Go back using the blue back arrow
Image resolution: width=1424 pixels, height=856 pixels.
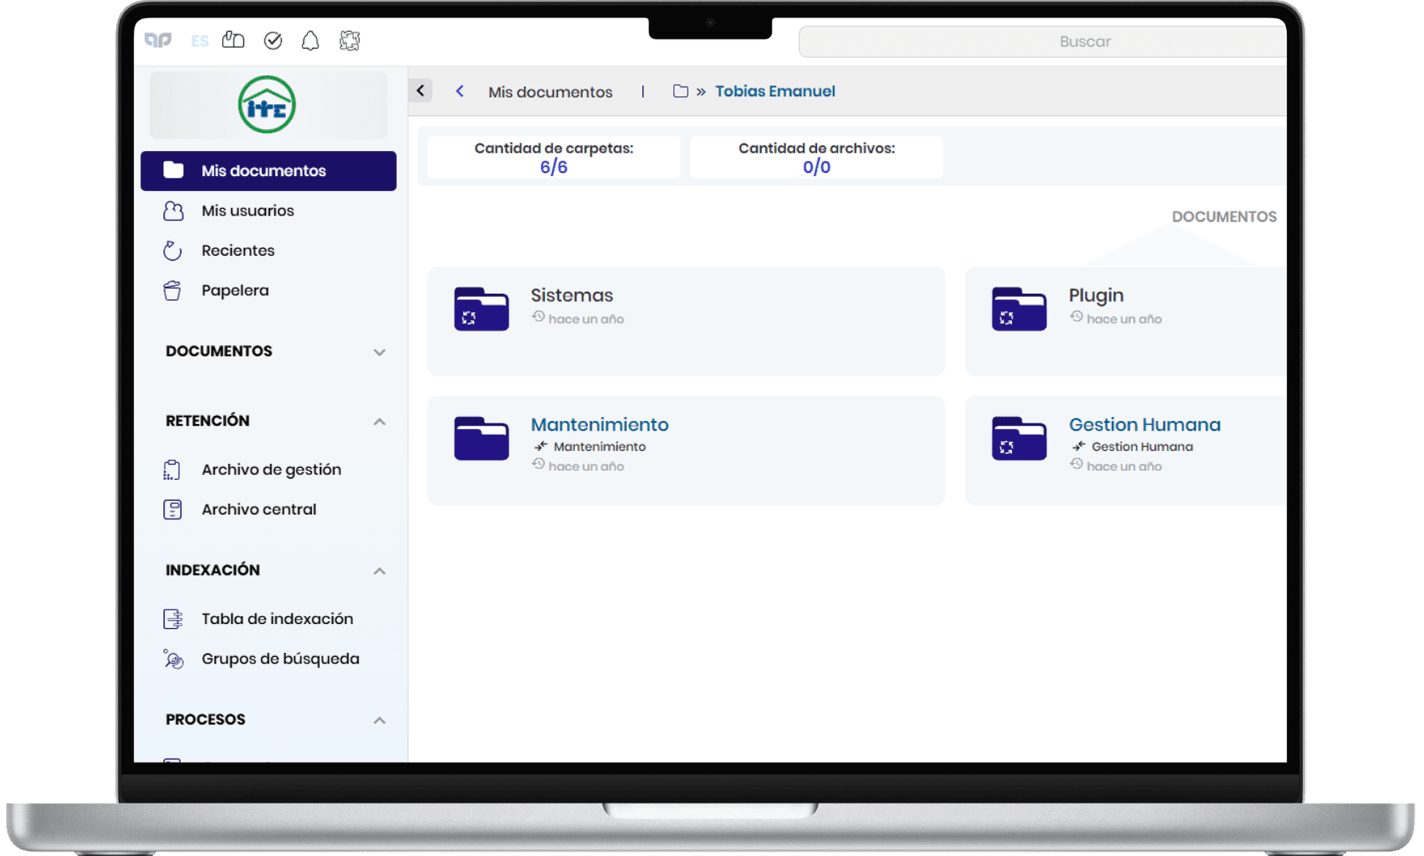[x=459, y=91]
